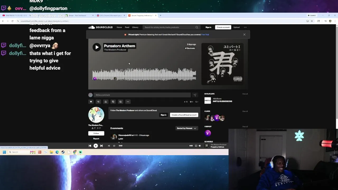The image size is (338, 190).
Task: Dismiss the Priced right promo banner
Action: coord(244,35)
